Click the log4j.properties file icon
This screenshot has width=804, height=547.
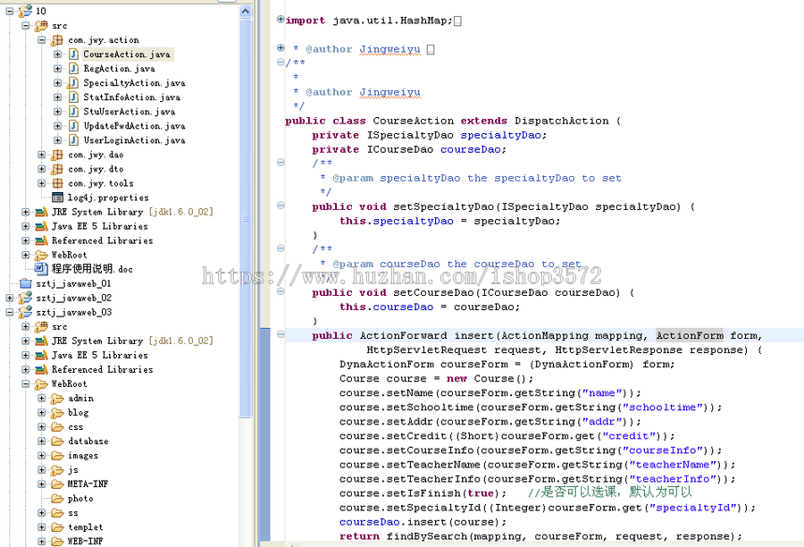pyautogui.click(x=57, y=198)
